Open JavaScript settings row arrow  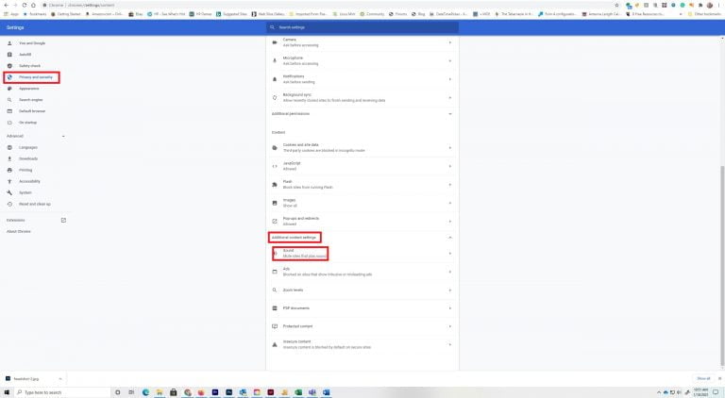[450, 166]
